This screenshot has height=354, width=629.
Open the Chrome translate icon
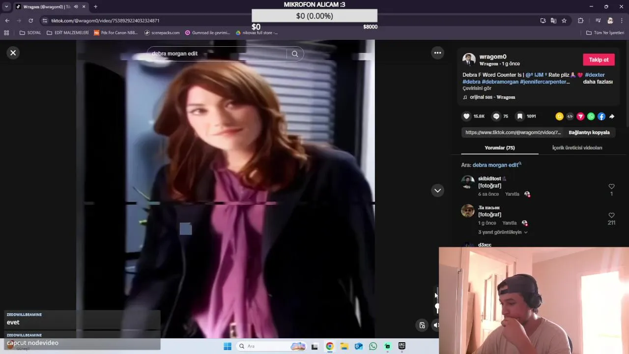[x=553, y=21]
